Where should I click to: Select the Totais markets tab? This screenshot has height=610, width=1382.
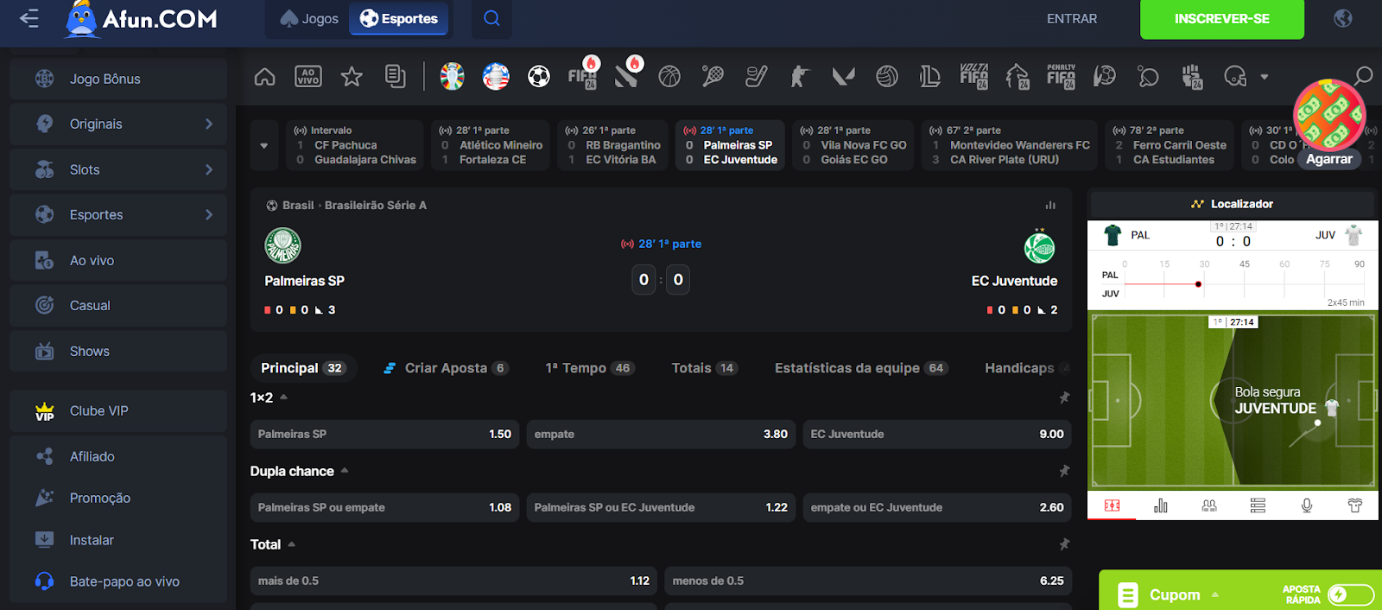704,368
